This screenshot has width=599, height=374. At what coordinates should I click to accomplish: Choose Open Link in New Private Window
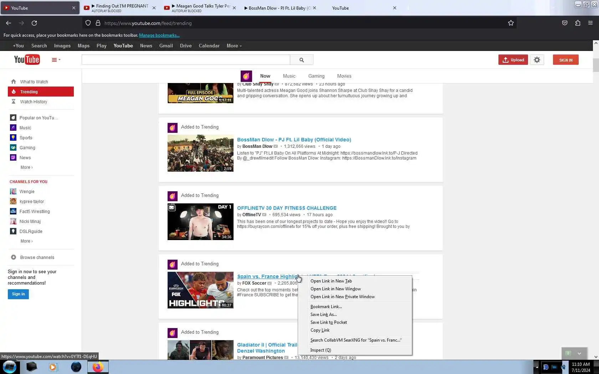(355, 297)
